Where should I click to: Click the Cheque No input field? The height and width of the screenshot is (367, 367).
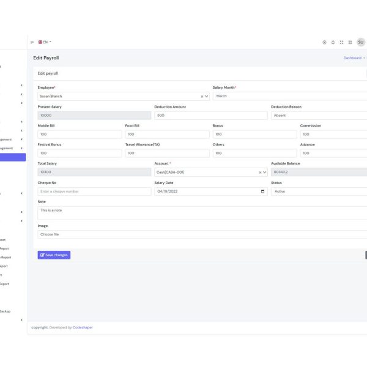pos(94,191)
